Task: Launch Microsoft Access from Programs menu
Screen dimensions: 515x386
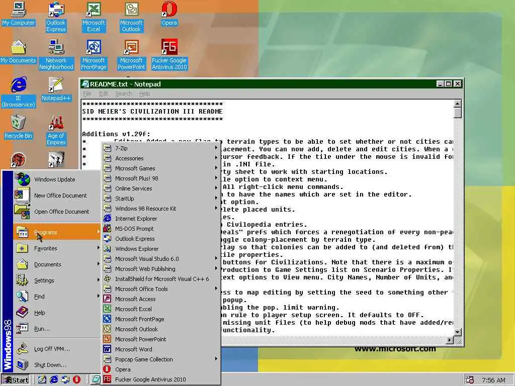Action: 160,299
